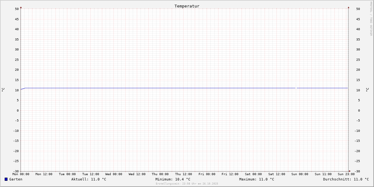The image size is (374, 187).
Task: Click the RRDTOOL / TOBI OETIKER watermark
Action: coord(371,19)
